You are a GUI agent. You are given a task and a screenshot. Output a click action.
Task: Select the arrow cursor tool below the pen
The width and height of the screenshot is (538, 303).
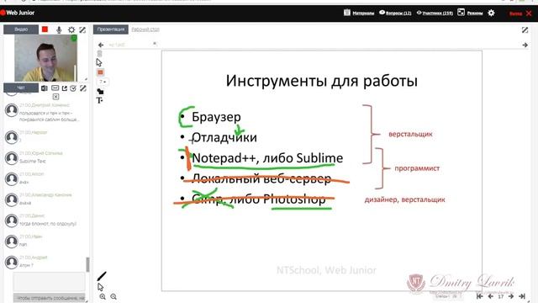point(100,287)
